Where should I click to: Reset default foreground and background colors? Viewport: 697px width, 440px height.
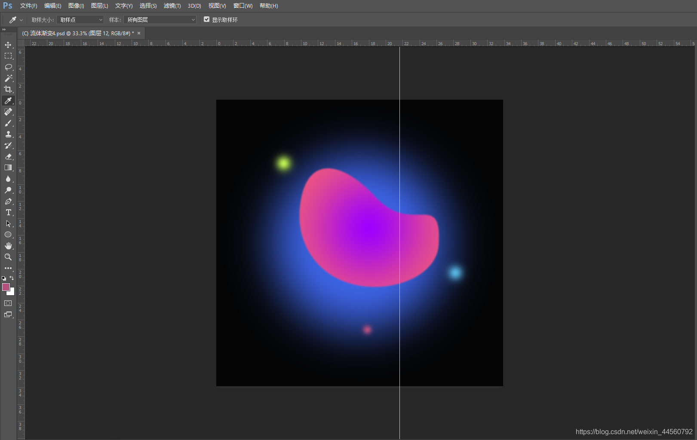[x=4, y=278]
